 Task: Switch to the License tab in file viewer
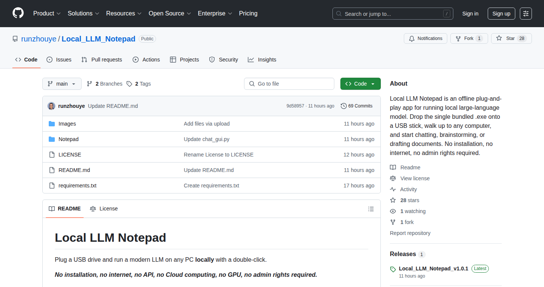click(x=104, y=209)
